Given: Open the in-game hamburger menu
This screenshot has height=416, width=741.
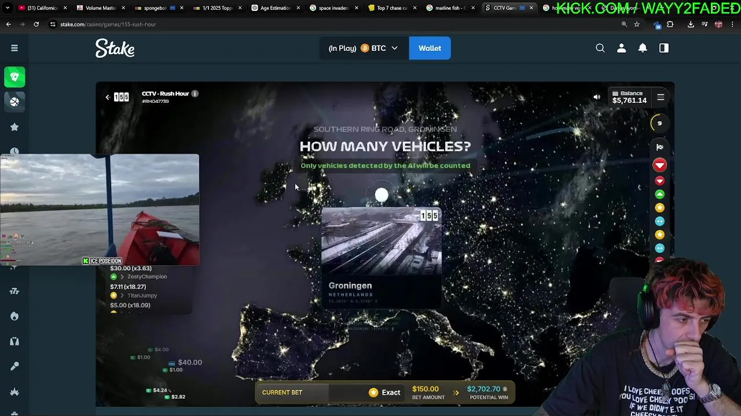Looking at the screenshot, I should (661, 97).
